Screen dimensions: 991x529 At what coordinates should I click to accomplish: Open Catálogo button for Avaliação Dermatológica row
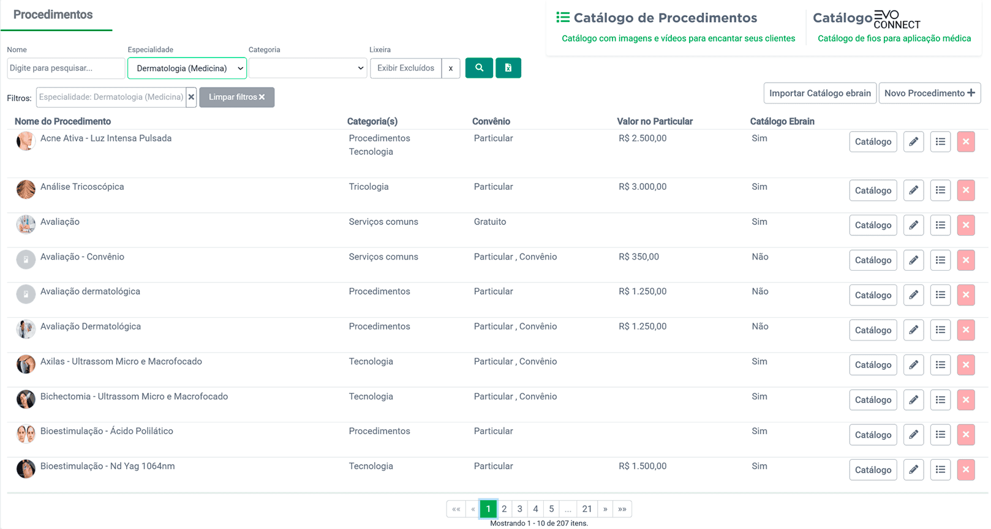click(873, 330)
